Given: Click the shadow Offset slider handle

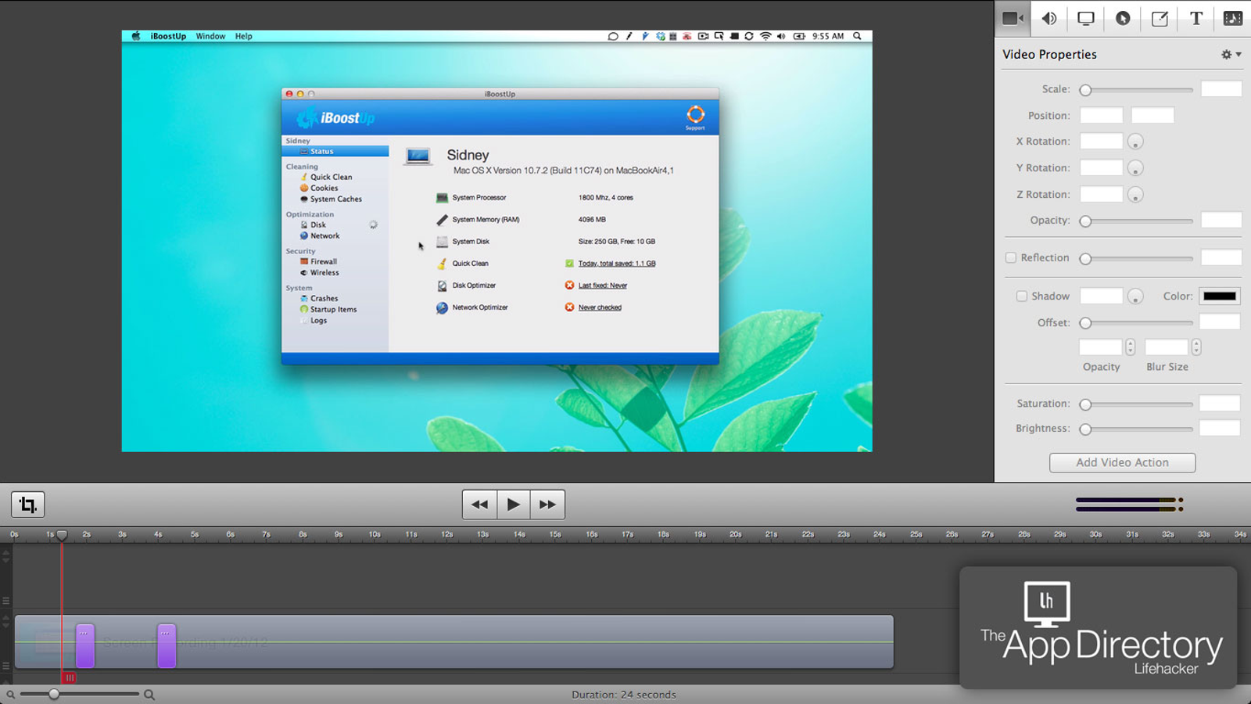Looking at the screenshot, I should pos(1085,323).
